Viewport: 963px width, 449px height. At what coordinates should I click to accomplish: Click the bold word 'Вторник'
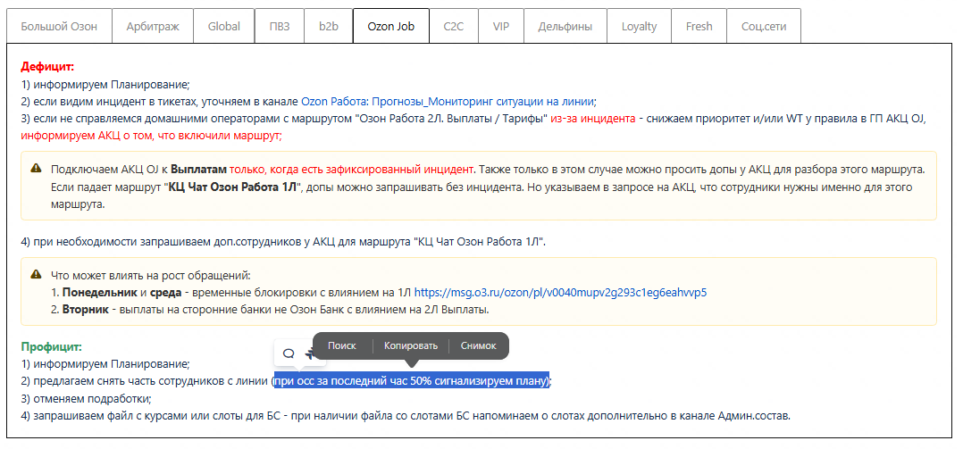86,310
